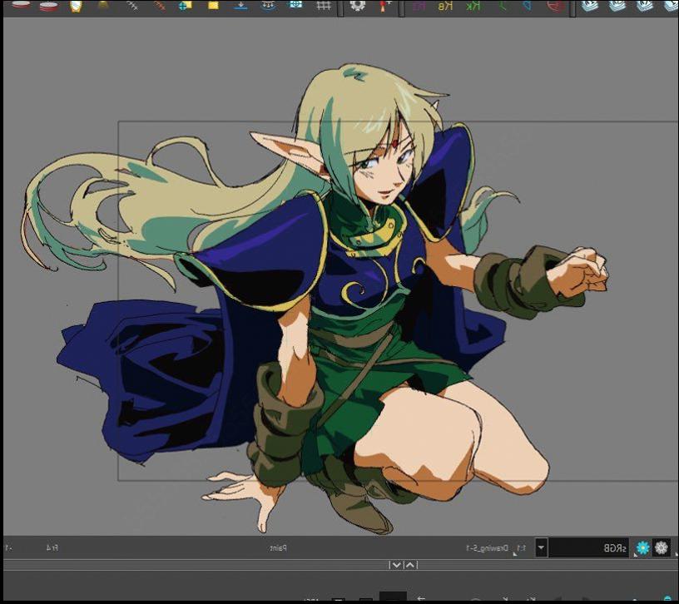This screenshot has height=604, width=679.
Task: Click the yellow Ka toolbar icon
Action: [x=445, y=5]
